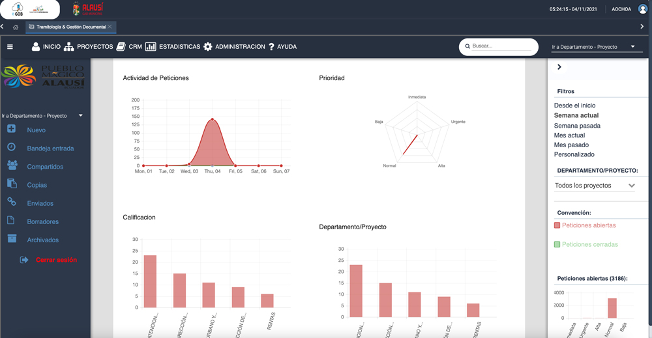The height and width of the screenshot is (338, 652).
Task: Collapse the right filters panel chevron
Action: click(559, 67)
